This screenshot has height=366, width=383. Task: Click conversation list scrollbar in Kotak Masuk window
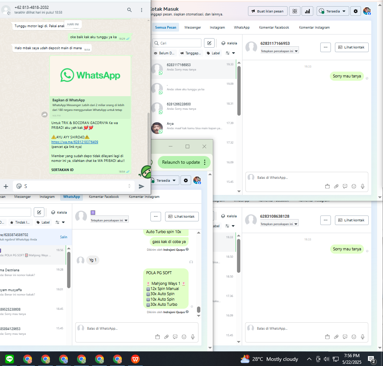pyautogui.click(x=239, y=90)
